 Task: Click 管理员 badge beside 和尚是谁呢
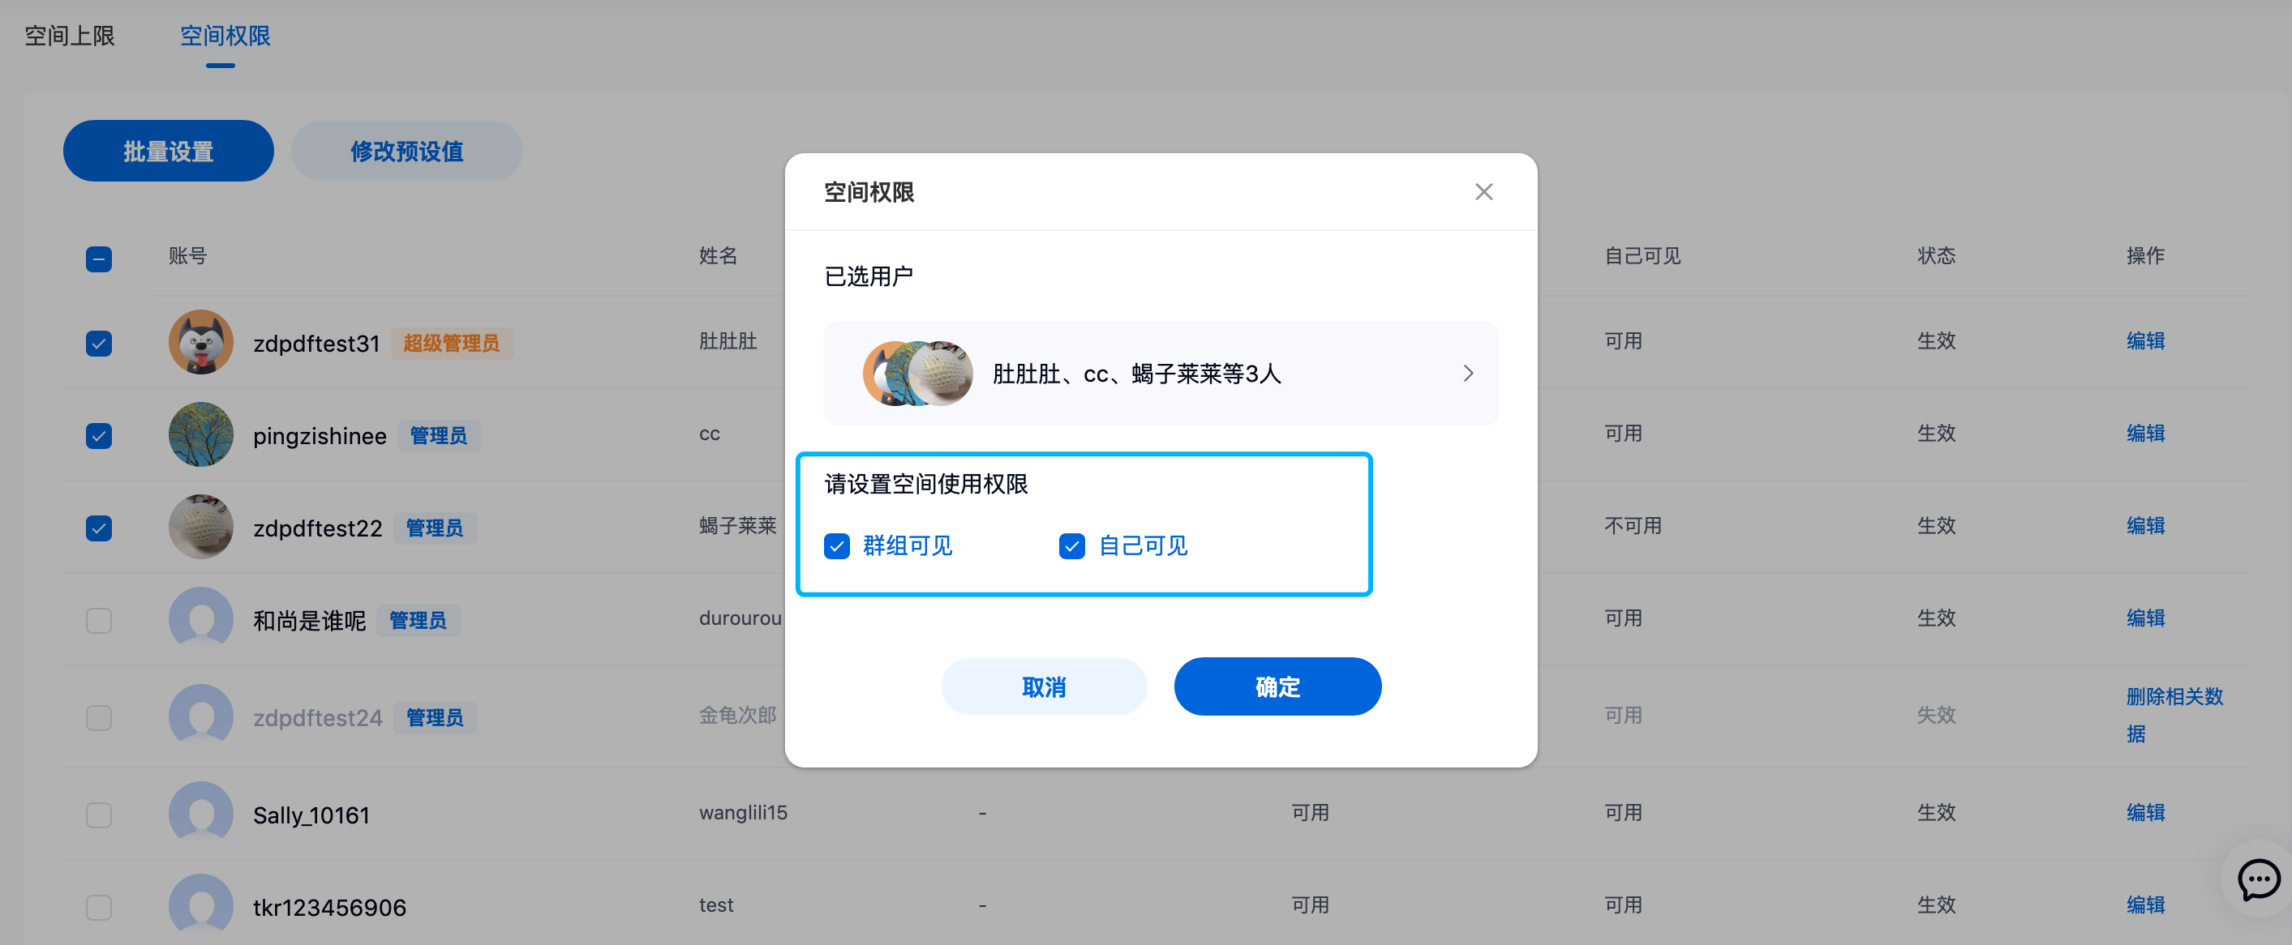click(x=418, y=621)
